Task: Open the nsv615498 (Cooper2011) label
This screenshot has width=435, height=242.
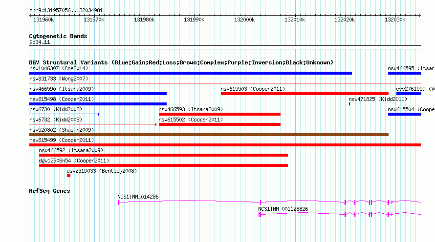Action: pyautogui.click(x=62, y=99)
